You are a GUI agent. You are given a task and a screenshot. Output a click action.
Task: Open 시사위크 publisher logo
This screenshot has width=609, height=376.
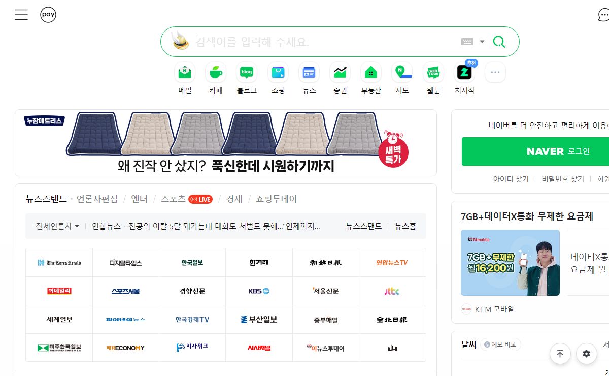[x=192, y=348]
